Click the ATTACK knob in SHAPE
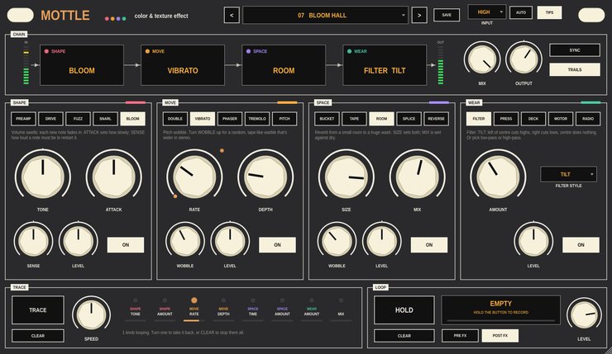 coord(114,177)
